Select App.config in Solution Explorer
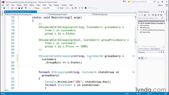The width and height of the screenshot is (169, 95). coord(146,32)
